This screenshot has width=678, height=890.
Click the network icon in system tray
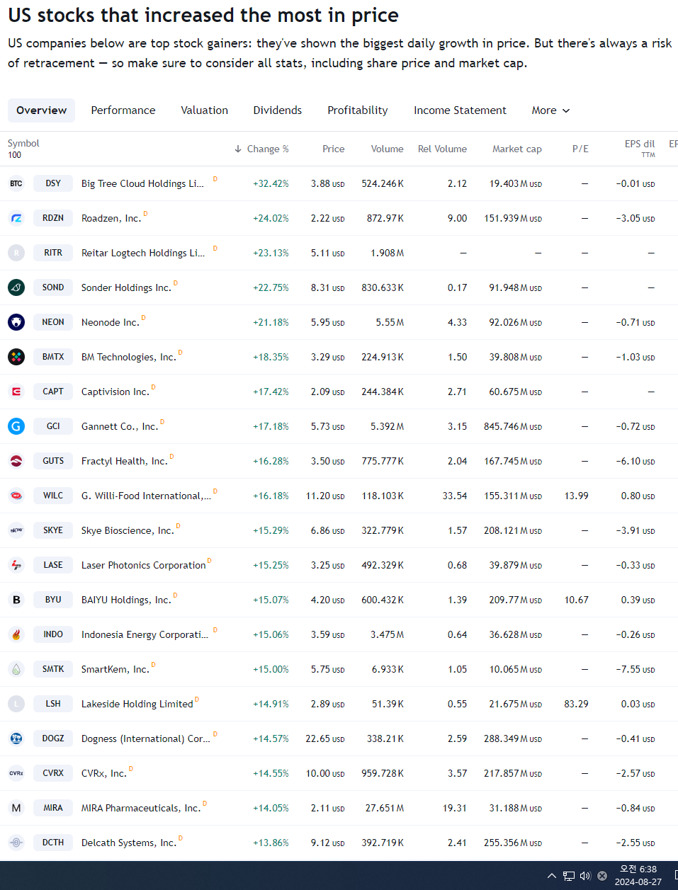click(569, 876)
